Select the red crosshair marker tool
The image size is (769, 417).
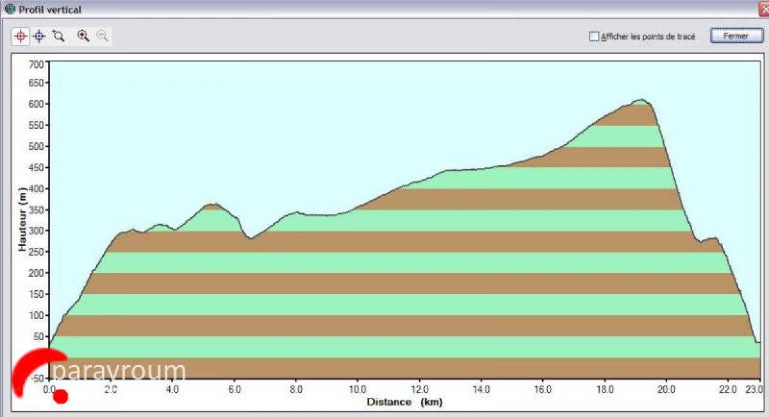click(21, 37)
